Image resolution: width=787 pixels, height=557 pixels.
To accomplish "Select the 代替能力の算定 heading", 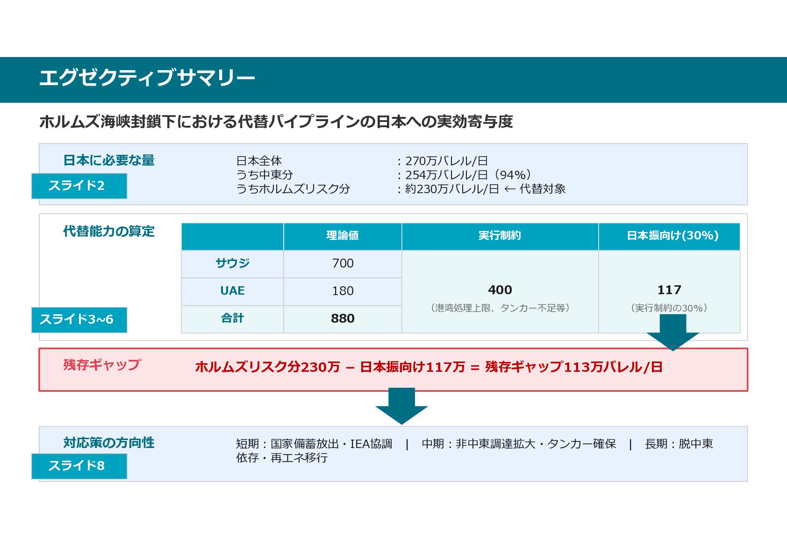I will pos(109,231).
